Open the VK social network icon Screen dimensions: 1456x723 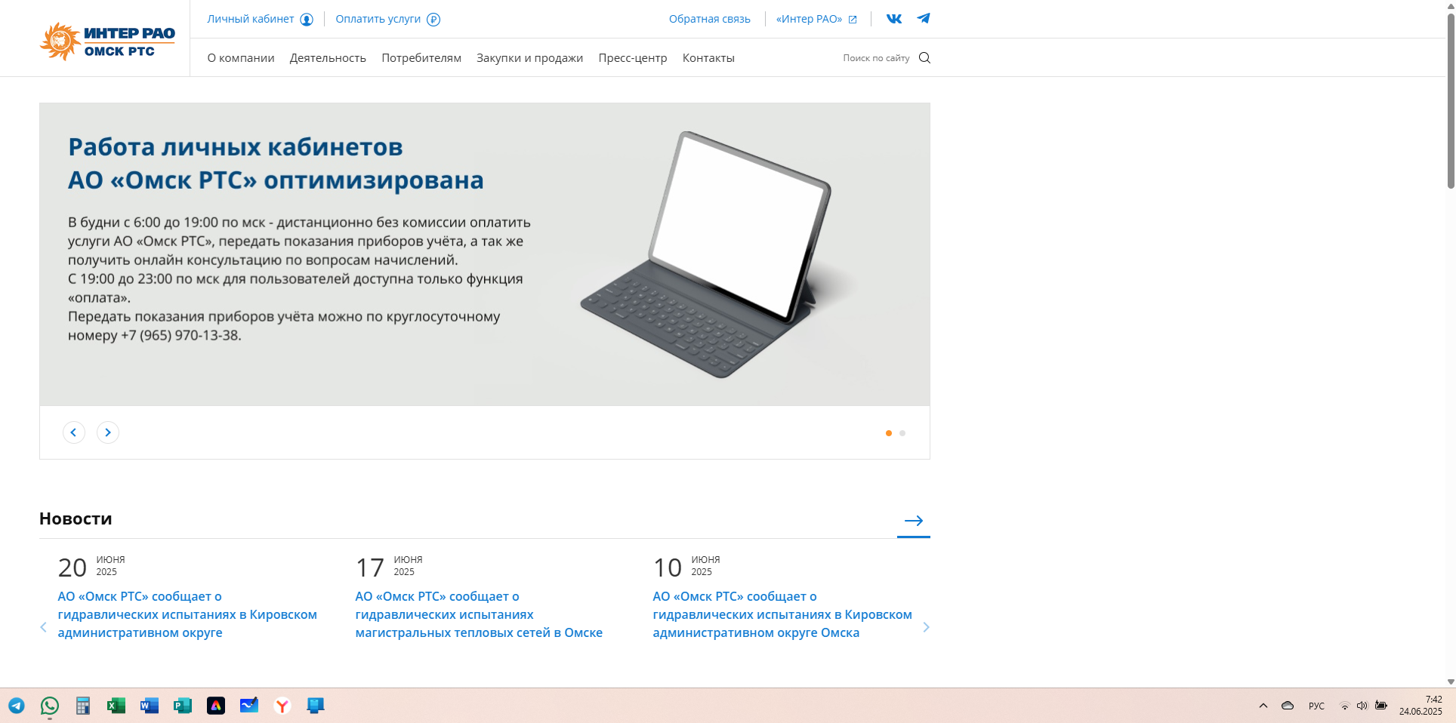894,19
